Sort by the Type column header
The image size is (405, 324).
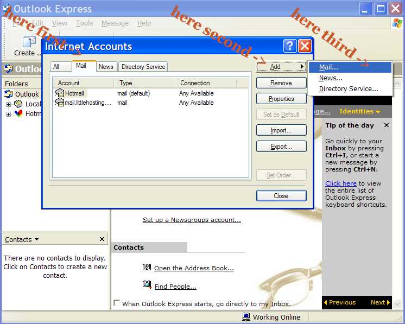click(x=144, y=83)
